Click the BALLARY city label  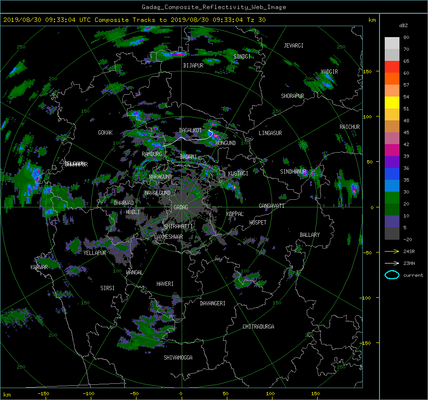310,235
